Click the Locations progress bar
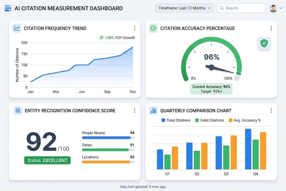The height and width of the screenshot is (191, 286). (108, 162)
